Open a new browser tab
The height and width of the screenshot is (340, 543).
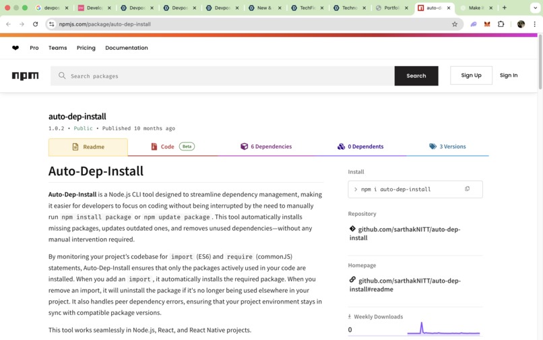pyautogui.click(x=504, y=7)
